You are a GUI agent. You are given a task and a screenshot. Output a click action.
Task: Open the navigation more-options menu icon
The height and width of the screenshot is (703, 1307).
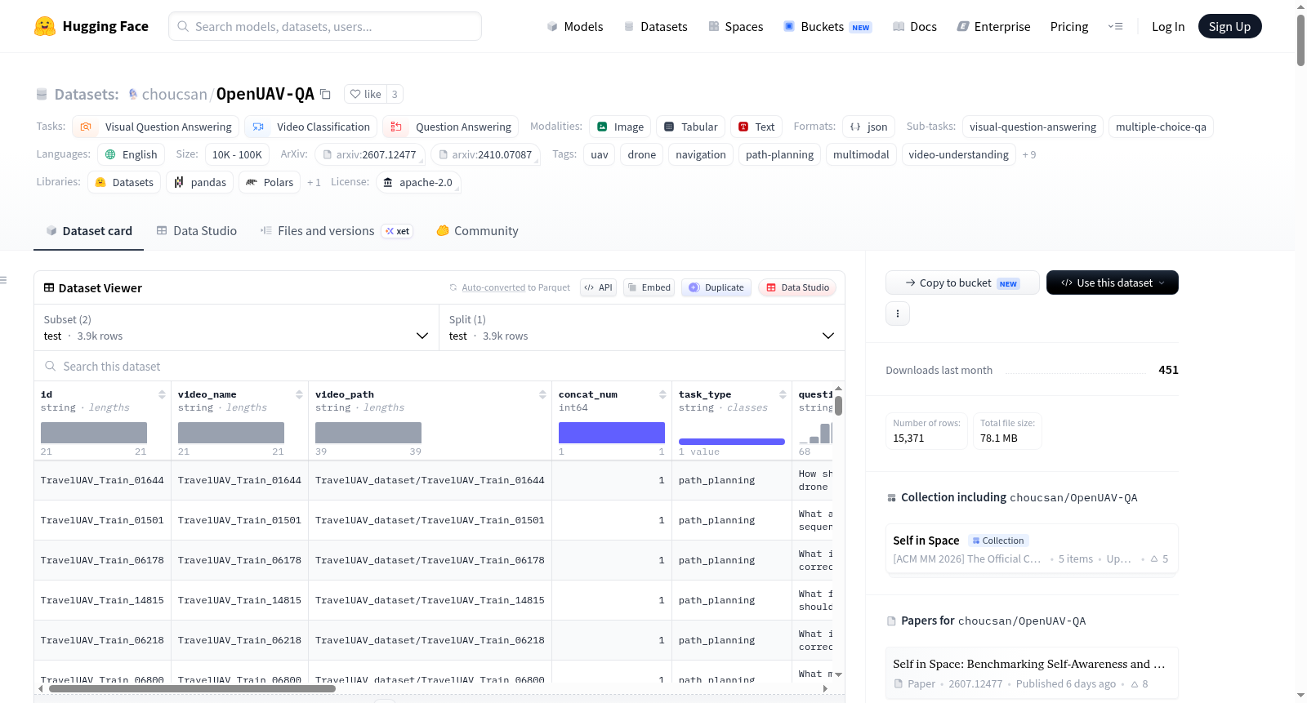(x=1115, y=26)
